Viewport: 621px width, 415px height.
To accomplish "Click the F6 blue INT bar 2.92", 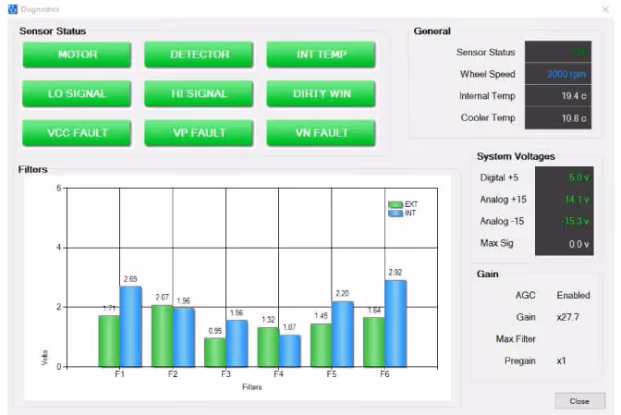I will tap(396, 323).
